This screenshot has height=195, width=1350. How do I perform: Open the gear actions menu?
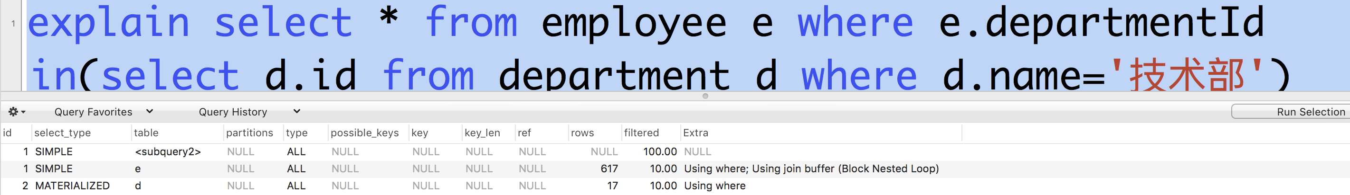[16, 112]
